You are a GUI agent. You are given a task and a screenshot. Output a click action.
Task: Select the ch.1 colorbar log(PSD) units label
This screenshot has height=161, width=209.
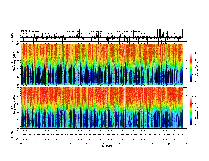(x=198, y=69)
